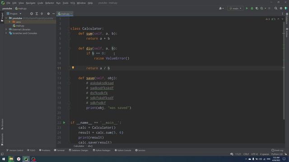Open the profiler icon in the run toolbar

[x=262, y=9]
